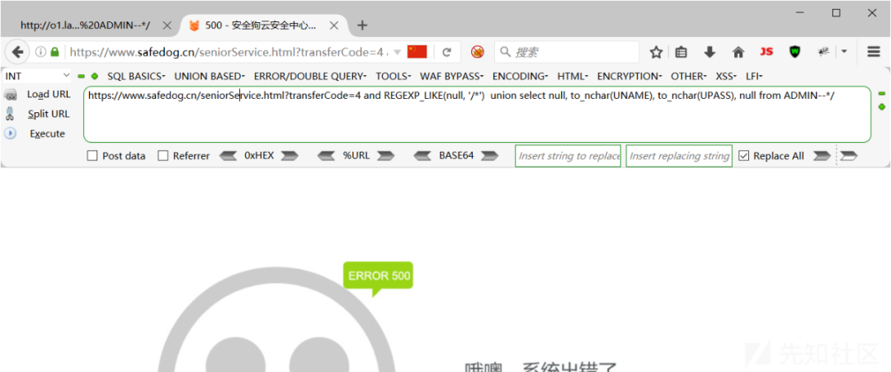
Task: Open the ENCRYPTION menu
Action: tap(629, 76)
